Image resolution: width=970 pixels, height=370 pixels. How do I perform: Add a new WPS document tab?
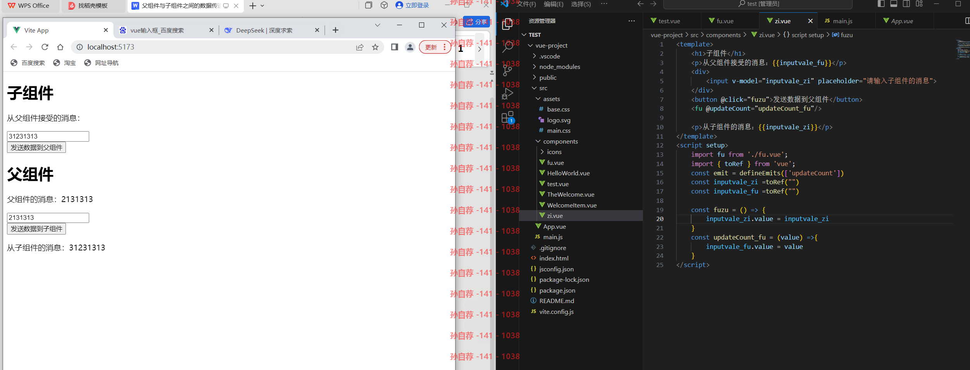point(253,6)
